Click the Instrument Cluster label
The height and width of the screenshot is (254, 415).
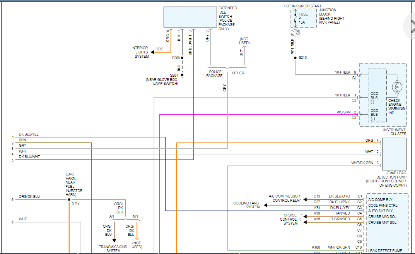click(x=395, y=132)
